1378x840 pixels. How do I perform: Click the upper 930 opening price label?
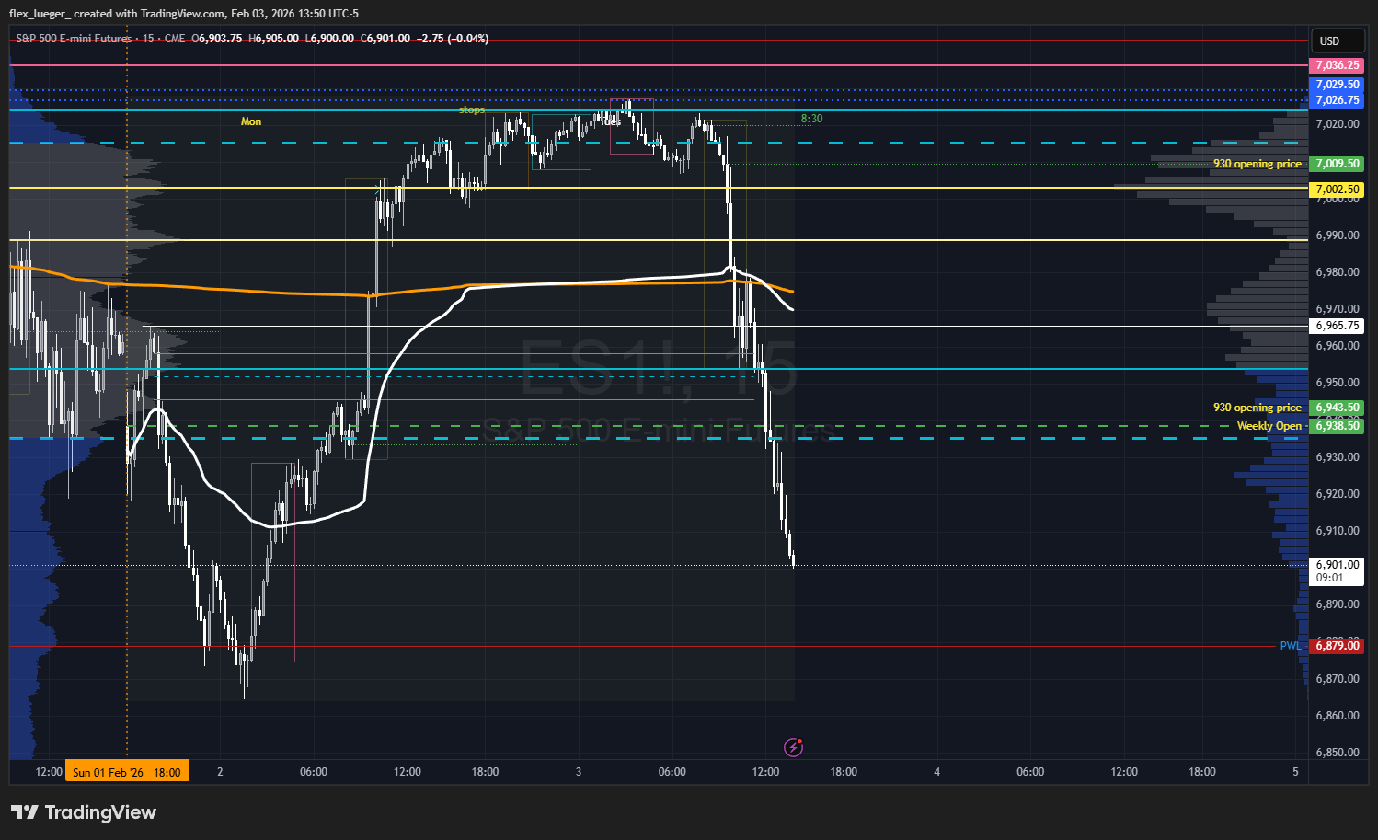click(1257, 164)
